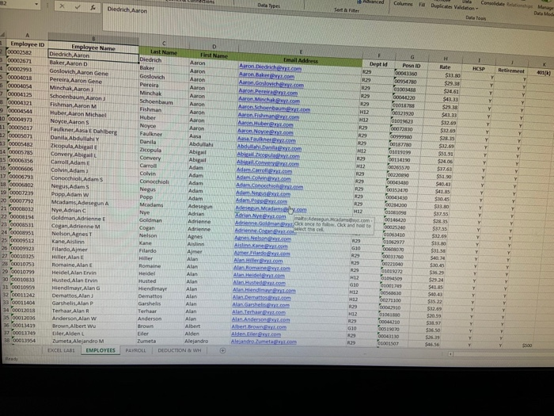The image size is (554, 416).
Task: Select the column A header
Action: [x=27, y=35]
